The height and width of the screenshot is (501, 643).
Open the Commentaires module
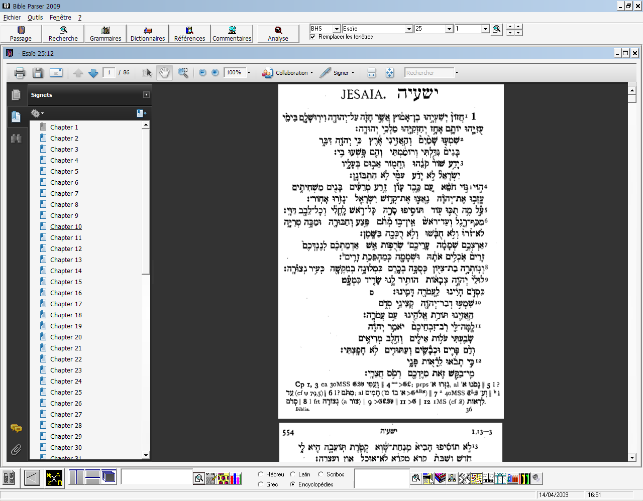coord(232,34)
